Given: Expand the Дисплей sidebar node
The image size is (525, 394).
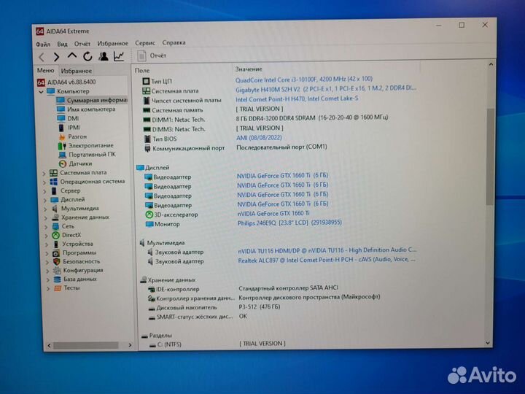Looking at the screenshot, I should coord(45,201).
